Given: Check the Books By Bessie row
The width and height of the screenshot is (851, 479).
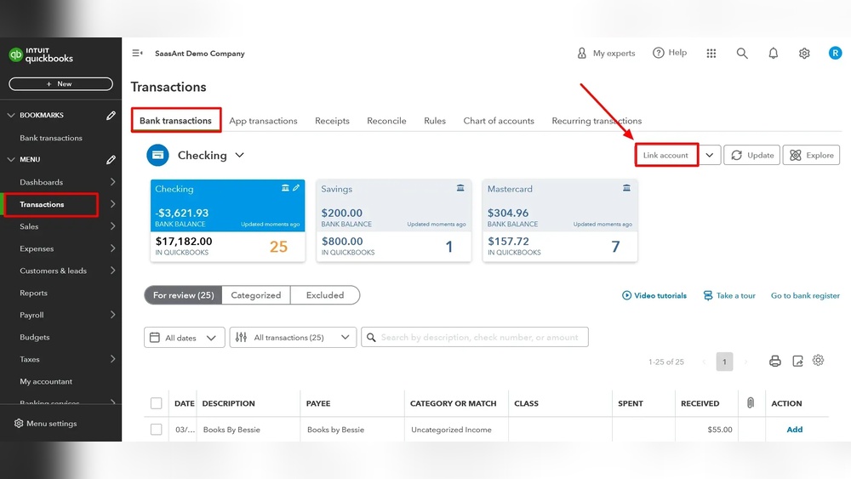Looking at the screenshot, I should 157,429.
